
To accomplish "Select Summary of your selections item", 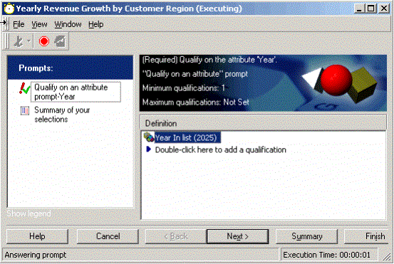I will point(62,115).
